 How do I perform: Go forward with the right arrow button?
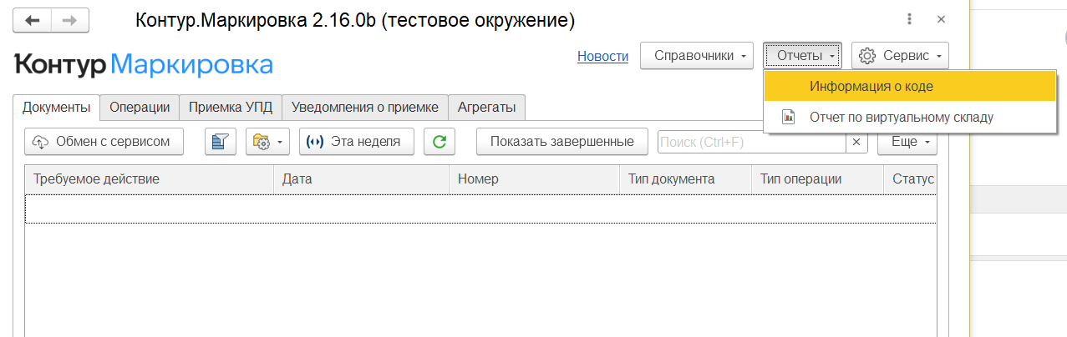click(70, 20)
